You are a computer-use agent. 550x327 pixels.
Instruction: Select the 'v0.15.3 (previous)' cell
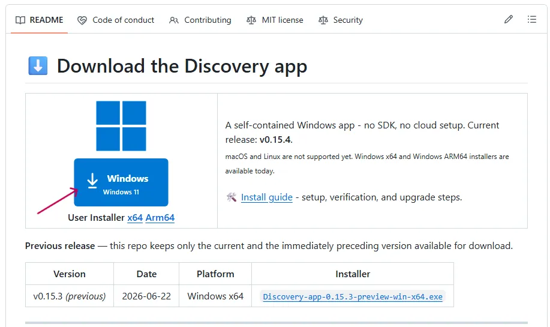click(70, 296)
